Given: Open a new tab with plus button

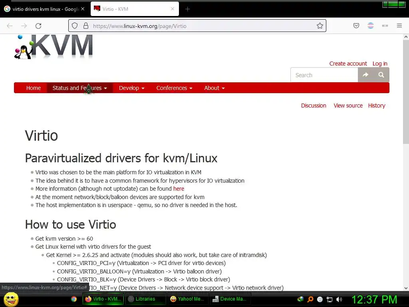Looking at the screenshot, I should coord(188,9).
